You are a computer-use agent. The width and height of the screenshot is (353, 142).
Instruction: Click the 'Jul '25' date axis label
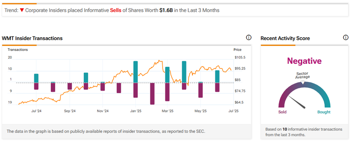(x=233, y=111)
